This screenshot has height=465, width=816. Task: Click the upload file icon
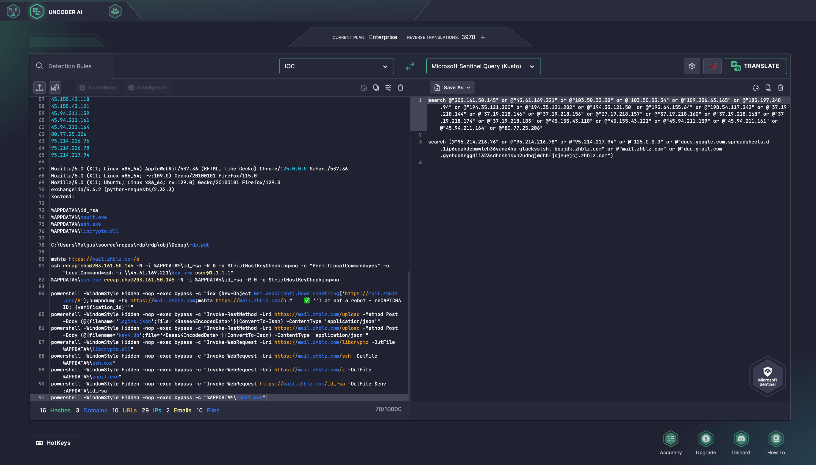pyautogui.click(x=39, y=87)
